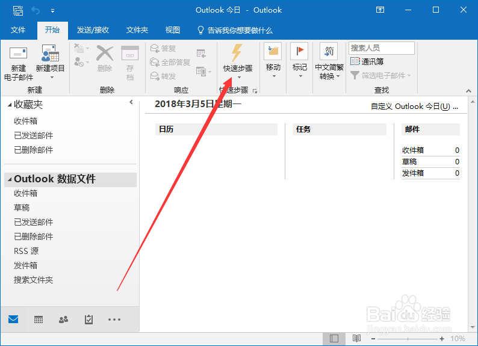The height and width of the screenshot is (346, 478).
Task: Open the Quick Steps (快速步骤) lightning icon
Action: click(237, 53)
